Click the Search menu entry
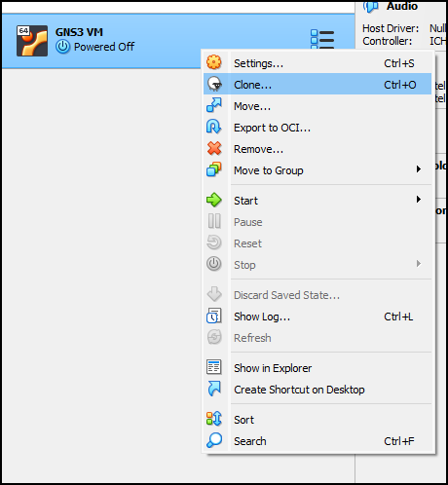Image resolution: width=448 pixels, height=485 pixels. [317, 441]
